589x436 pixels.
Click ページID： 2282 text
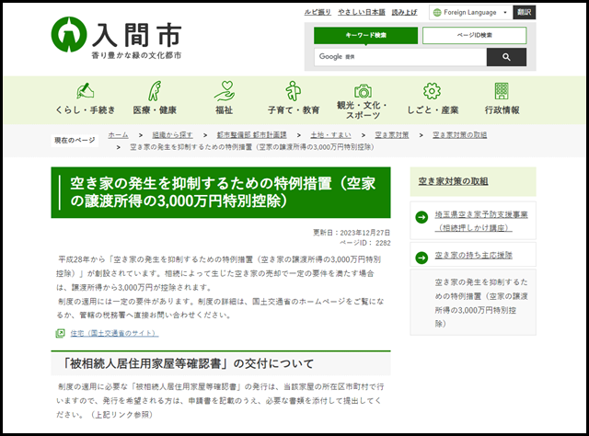click(x=364, y=243)
